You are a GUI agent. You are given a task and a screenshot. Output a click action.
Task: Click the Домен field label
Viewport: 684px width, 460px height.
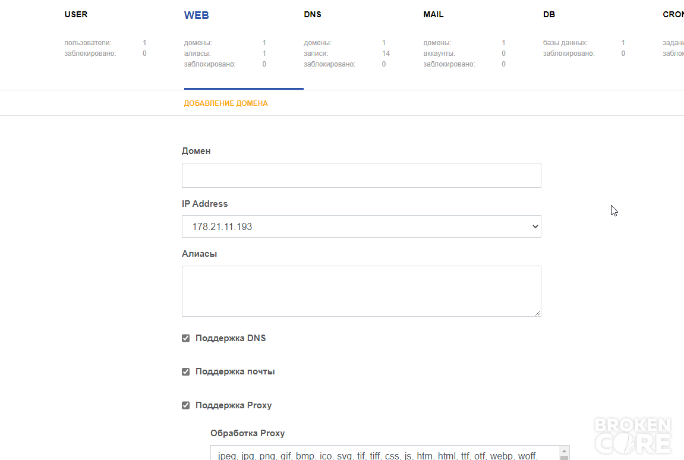pos(196,151)
